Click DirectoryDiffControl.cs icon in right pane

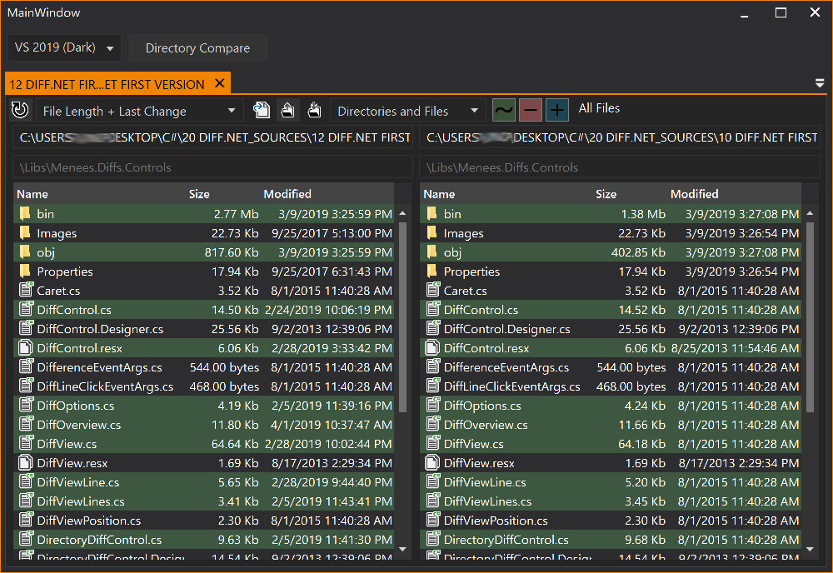pyautogui.click(x=432, y=539)
